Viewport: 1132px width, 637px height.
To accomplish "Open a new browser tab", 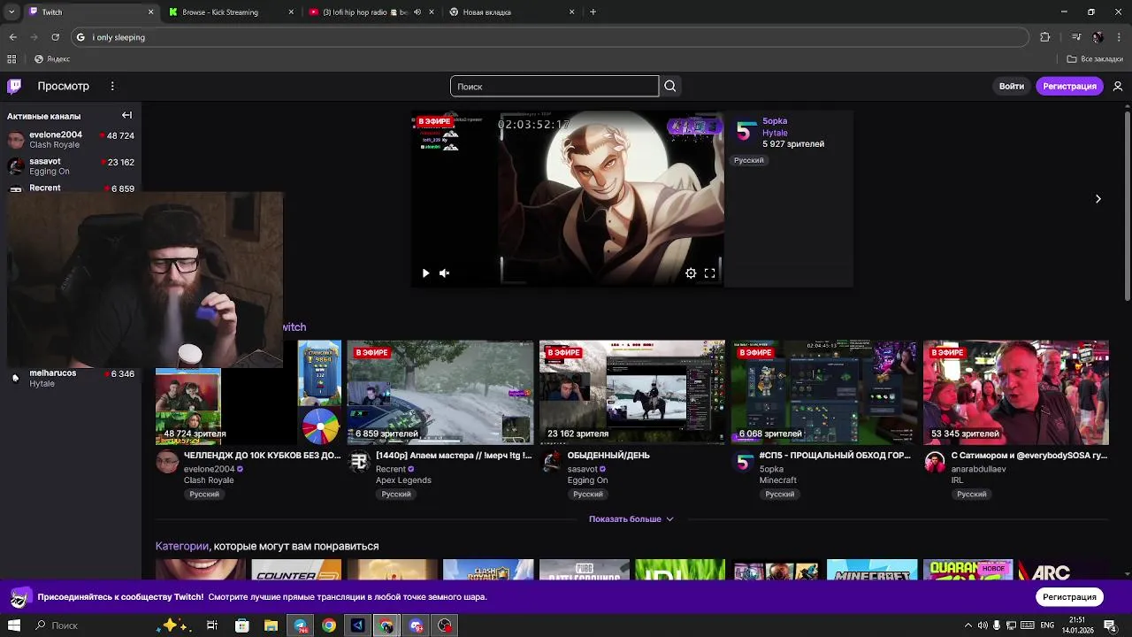I will click(593, 12).
